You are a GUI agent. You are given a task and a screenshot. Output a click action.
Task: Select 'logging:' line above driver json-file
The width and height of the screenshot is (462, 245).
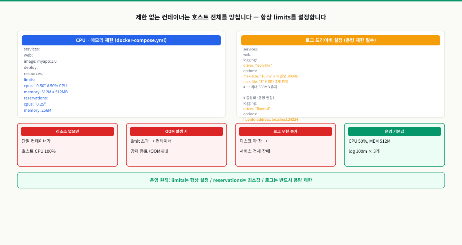[250, 60]
